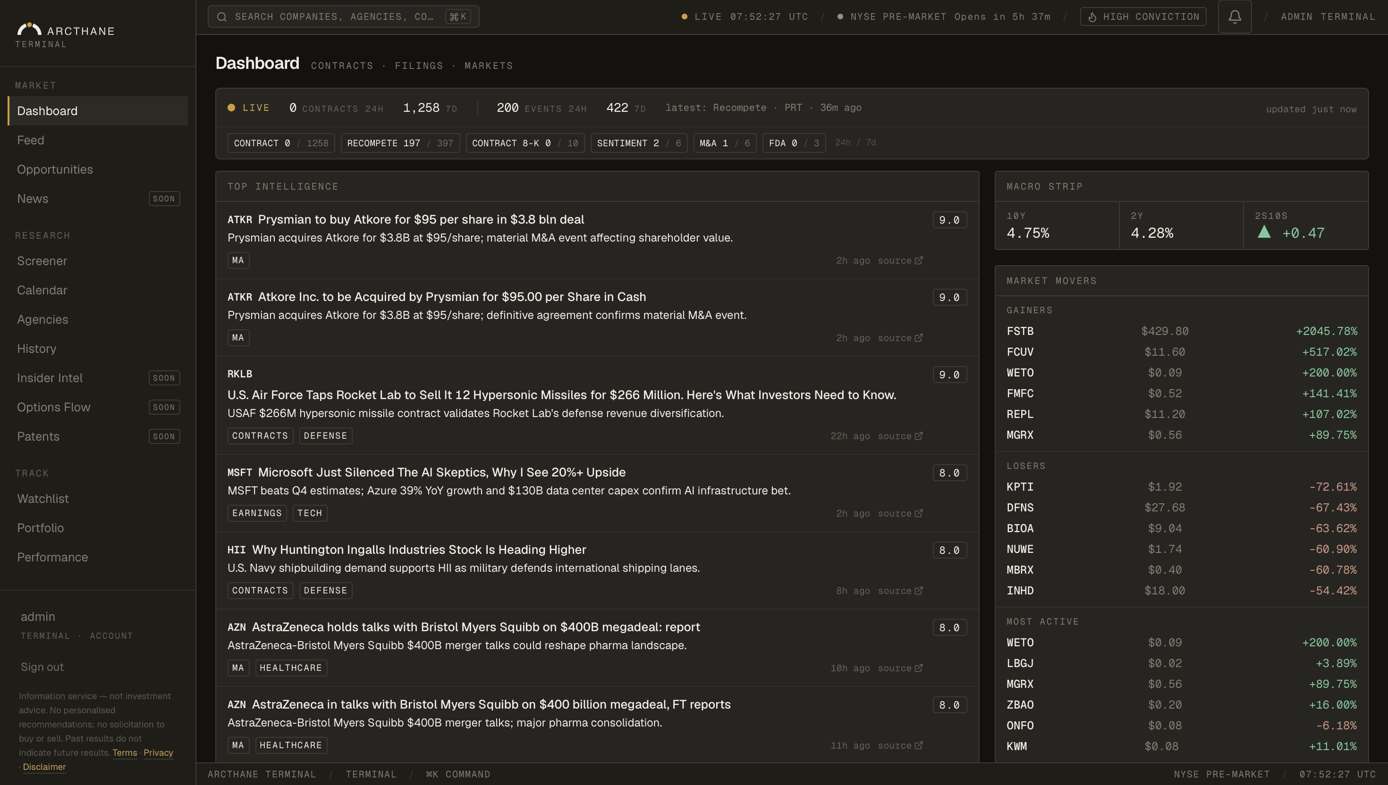The width and height of the screenshot is (1388, 785).
Task: Open Dashboard in the sidebar
Action: click(98, 111)
